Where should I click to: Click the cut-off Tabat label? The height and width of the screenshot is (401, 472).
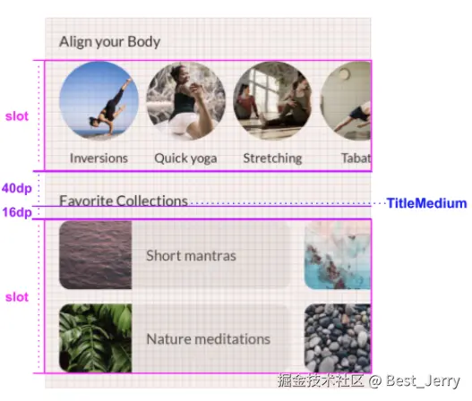[356, 158]
